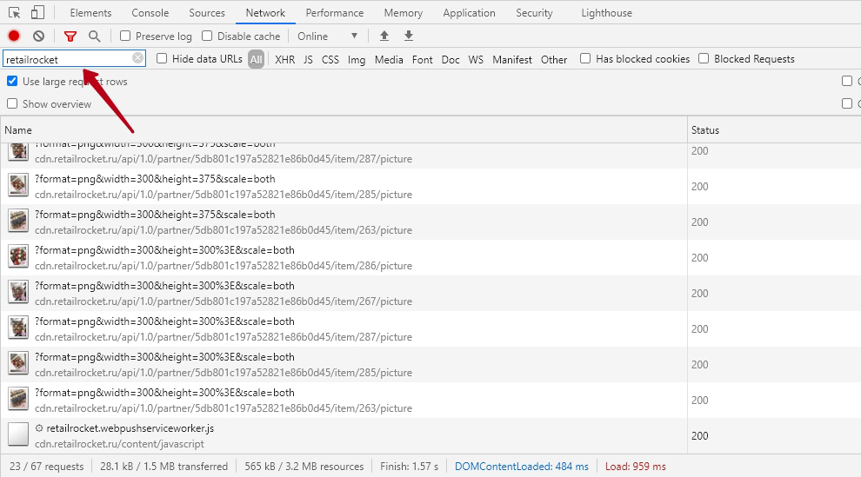The image size is (861, 477).
Task: Click the import HAR file upload arrow
Action: [x=384, y=36]
